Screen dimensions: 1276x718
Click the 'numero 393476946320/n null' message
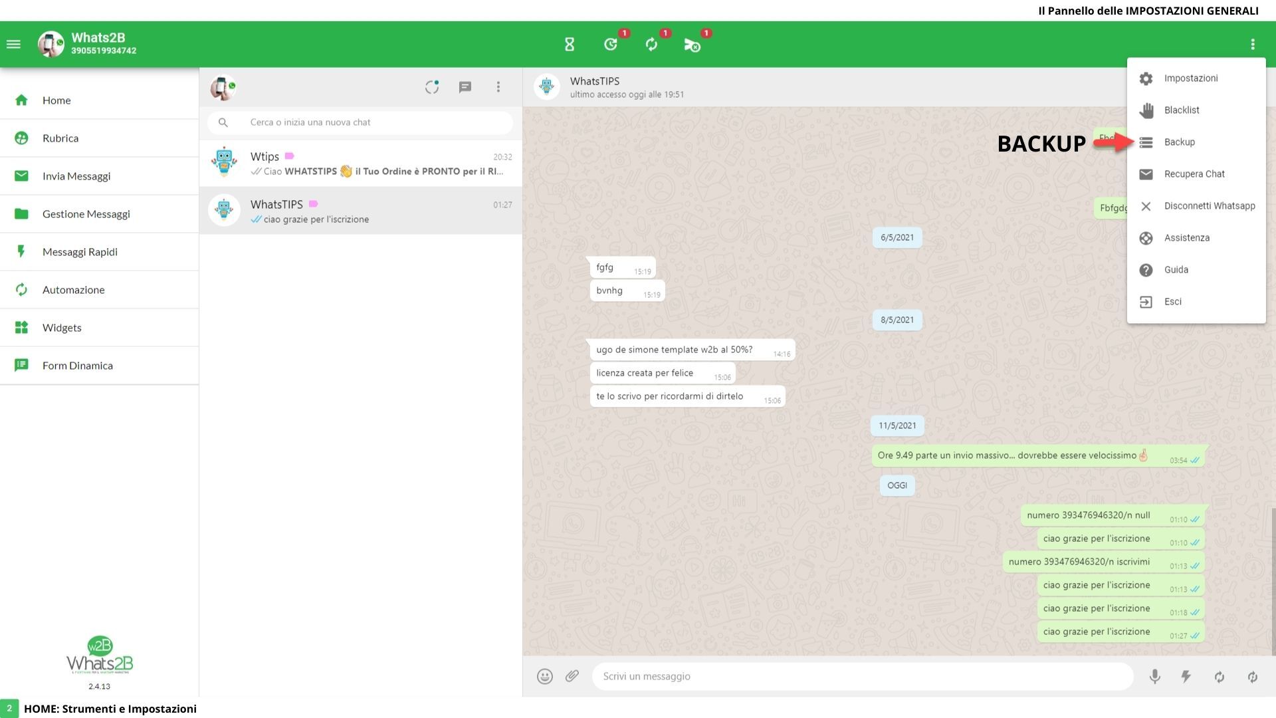1113,516
